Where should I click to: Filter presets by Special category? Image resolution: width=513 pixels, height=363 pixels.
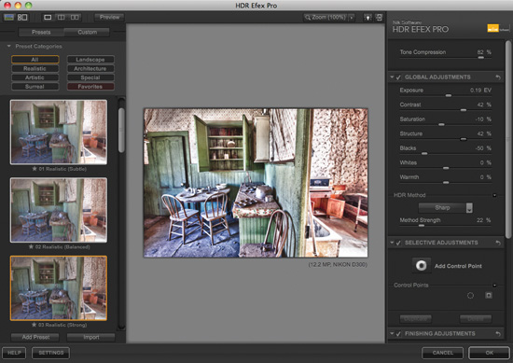90,77
